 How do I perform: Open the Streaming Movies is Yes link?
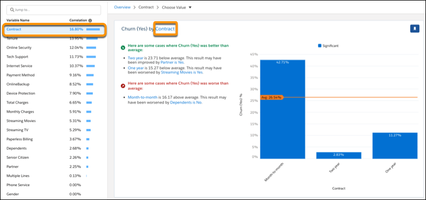(182, 73)
